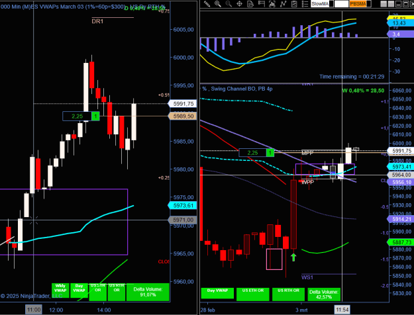
Task: Select the 2,25 position marker on left chart
Action: click(x=77, y=116)
